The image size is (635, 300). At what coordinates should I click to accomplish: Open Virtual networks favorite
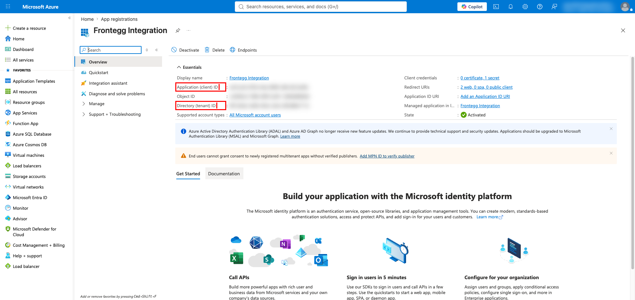28,187
